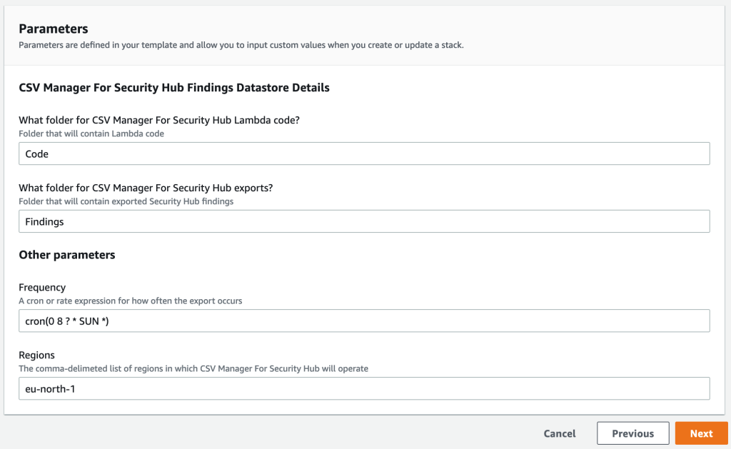Select the Regions input field

coord(364,388)
